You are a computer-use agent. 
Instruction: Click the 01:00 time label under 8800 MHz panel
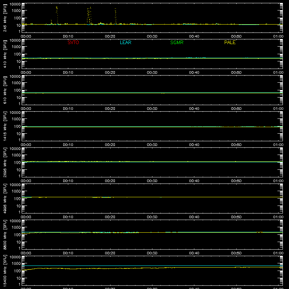[278, 253]
